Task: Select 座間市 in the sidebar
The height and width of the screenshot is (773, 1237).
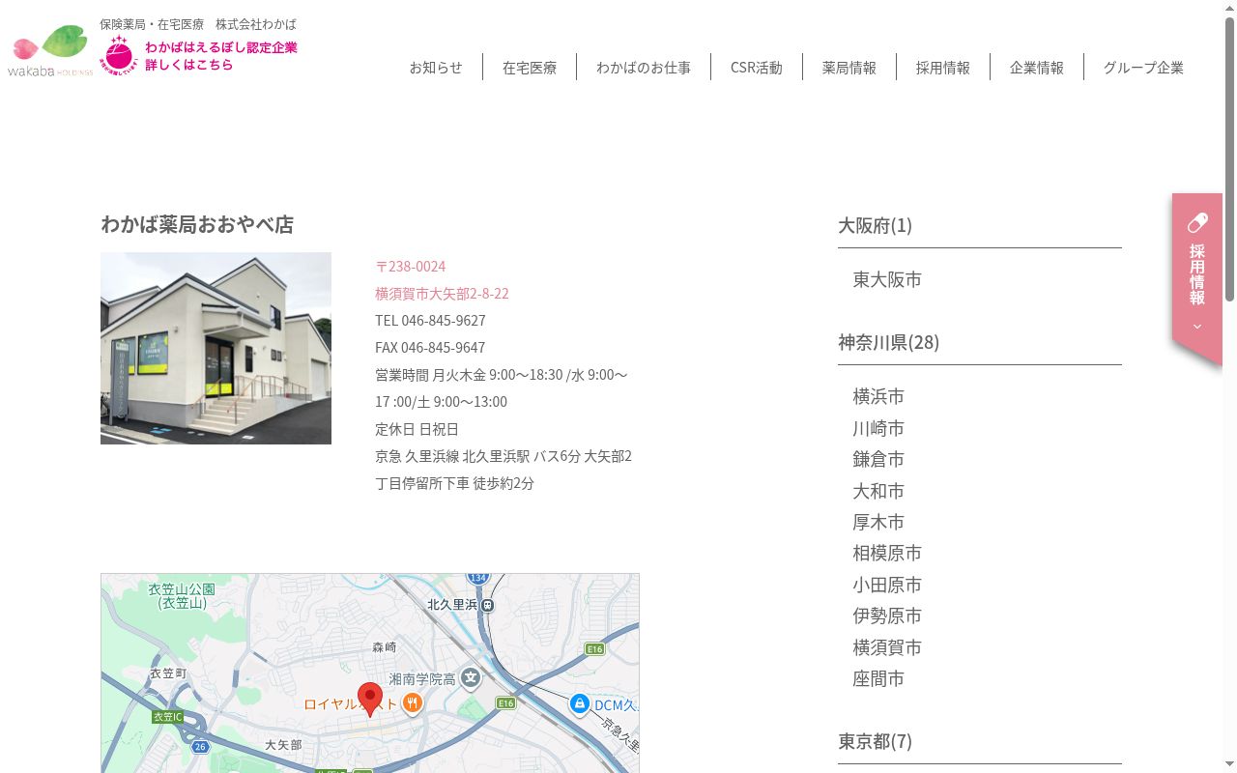Action: [878, 679]
